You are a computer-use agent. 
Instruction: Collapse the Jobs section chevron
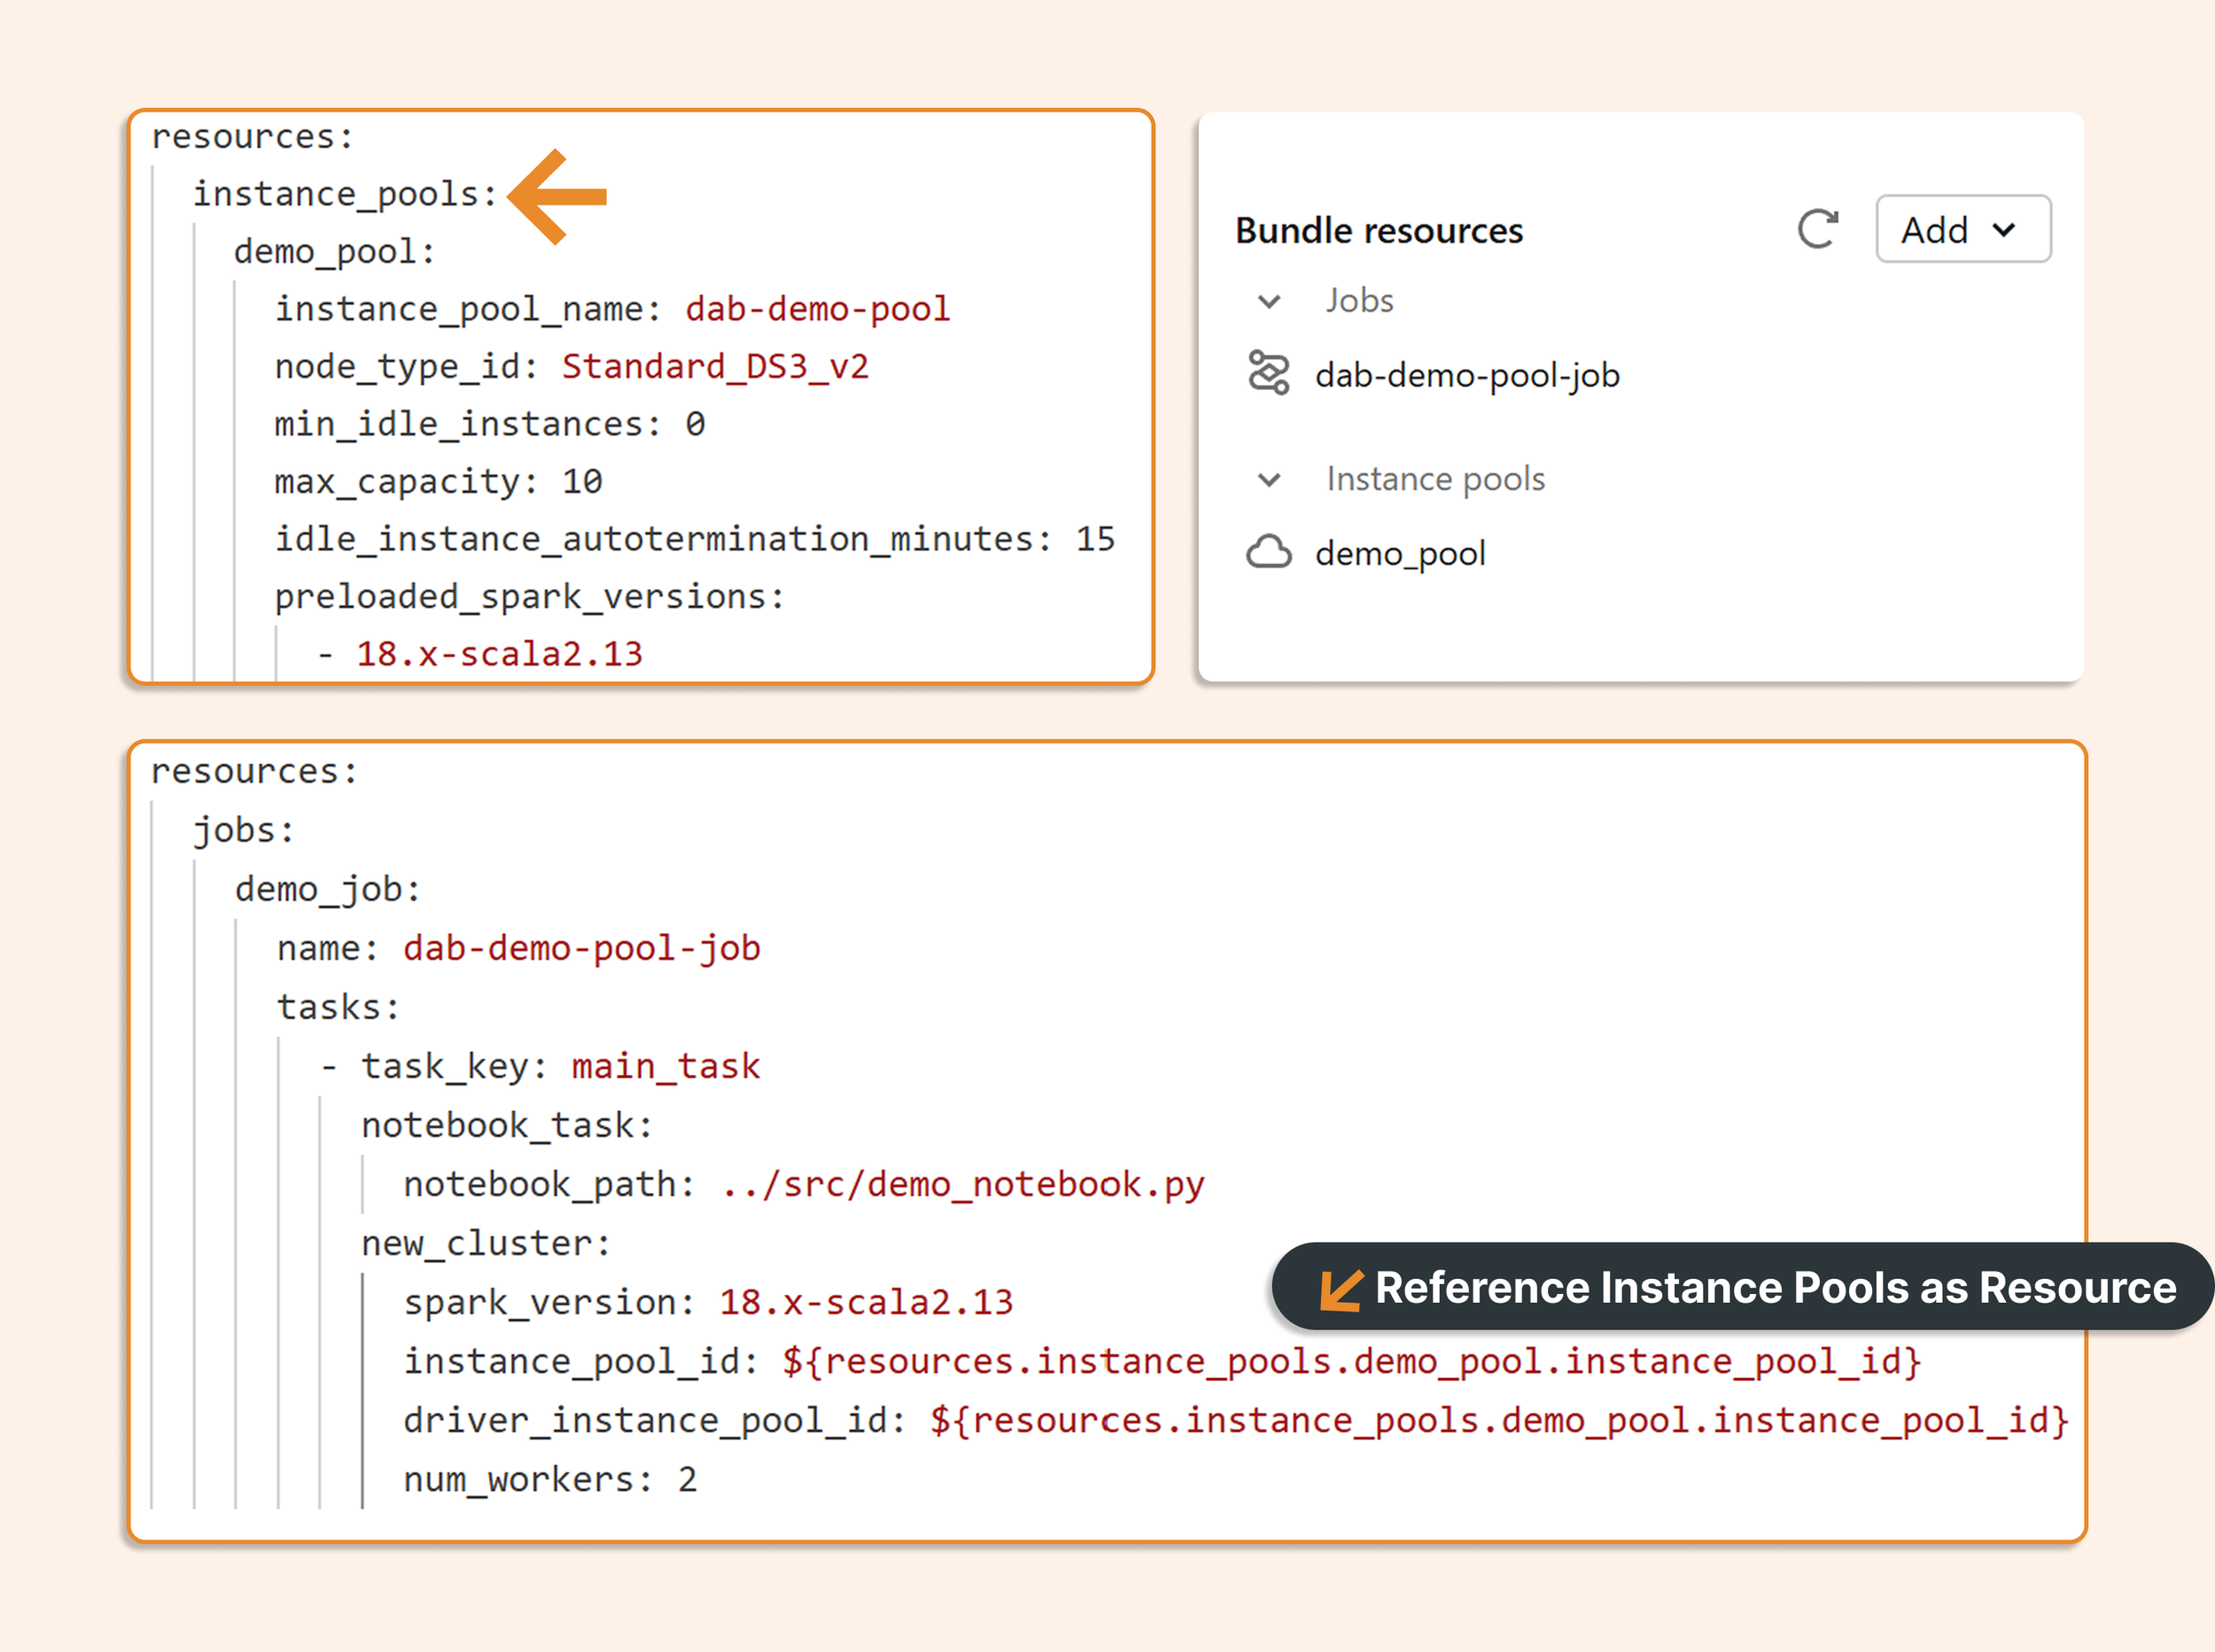coord(1270,301)
